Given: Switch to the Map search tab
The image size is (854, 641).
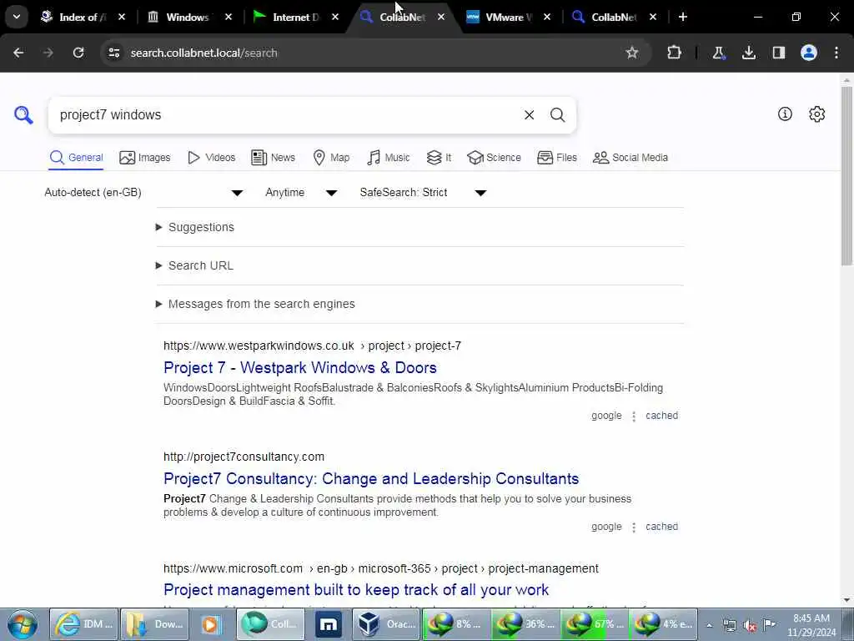Looking at the screenshot, I should (x=331, y=158).
